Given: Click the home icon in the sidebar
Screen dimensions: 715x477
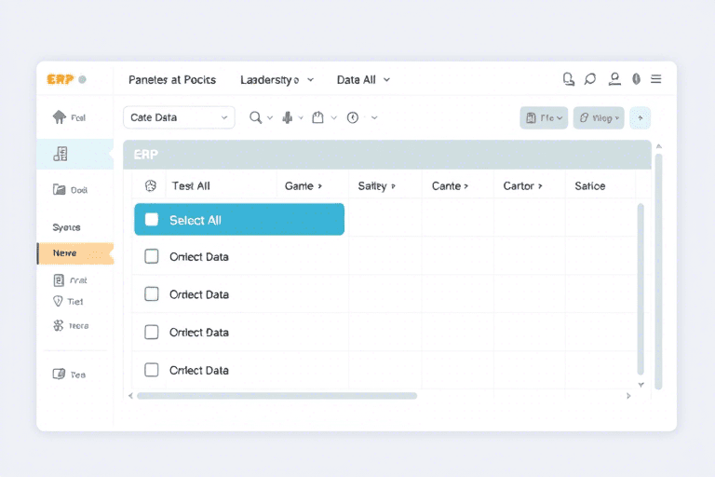Looking at the screenshot, I should coord(60,117).
